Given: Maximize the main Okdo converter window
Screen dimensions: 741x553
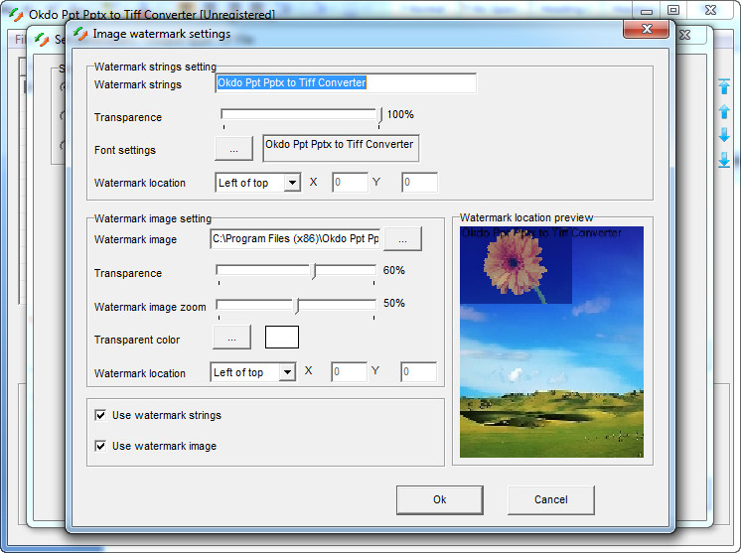Looking at the screenshot, I should 673,10.
